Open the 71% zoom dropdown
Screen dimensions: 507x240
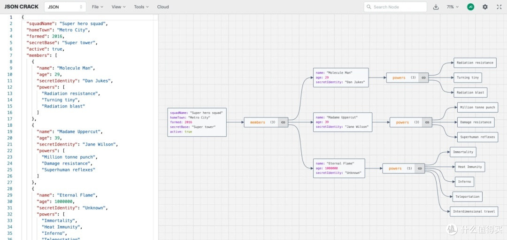click(453, 7)
